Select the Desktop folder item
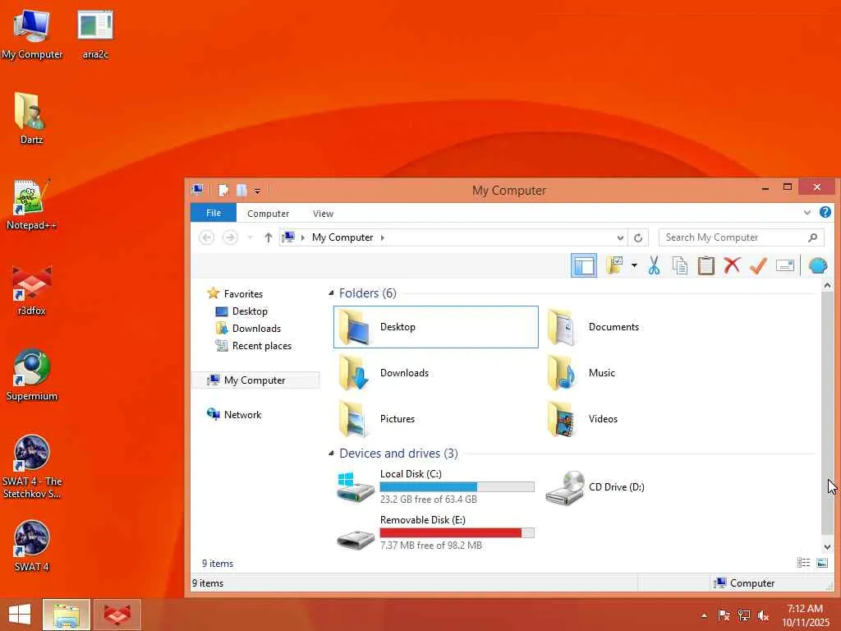 click(x=435, y=327)
